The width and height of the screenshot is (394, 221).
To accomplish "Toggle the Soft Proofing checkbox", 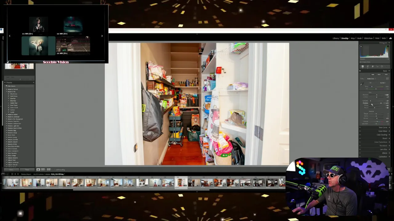I will [54, 170].
